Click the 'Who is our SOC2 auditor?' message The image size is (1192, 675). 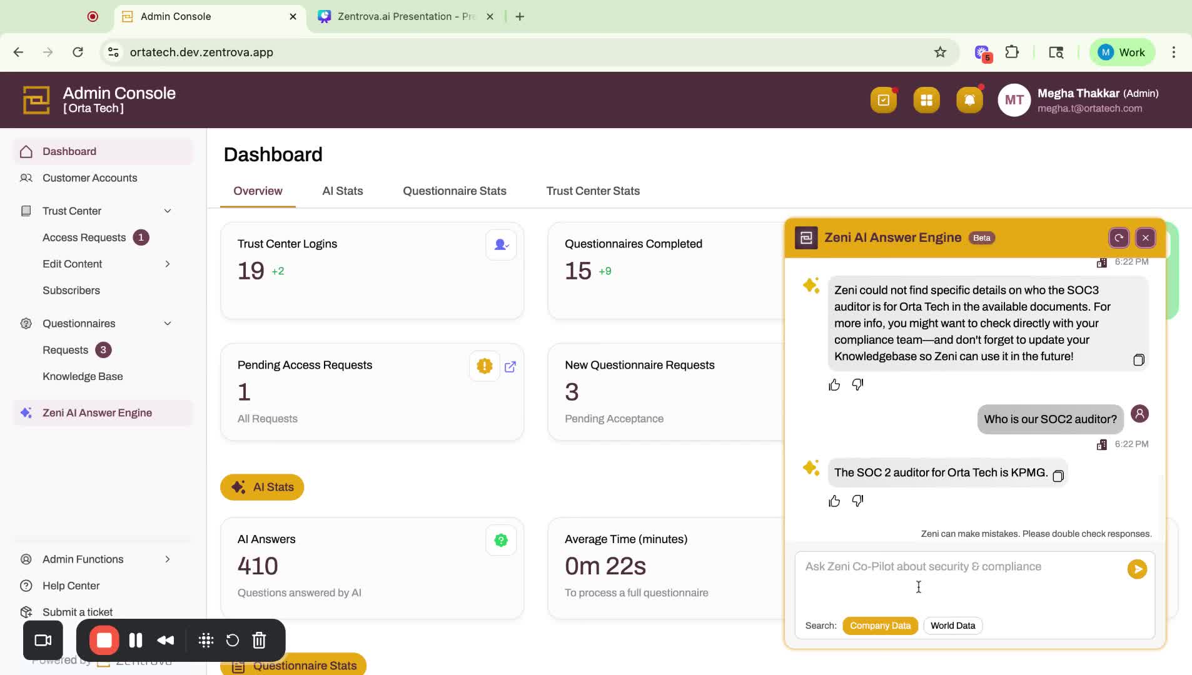(1050, 419)
